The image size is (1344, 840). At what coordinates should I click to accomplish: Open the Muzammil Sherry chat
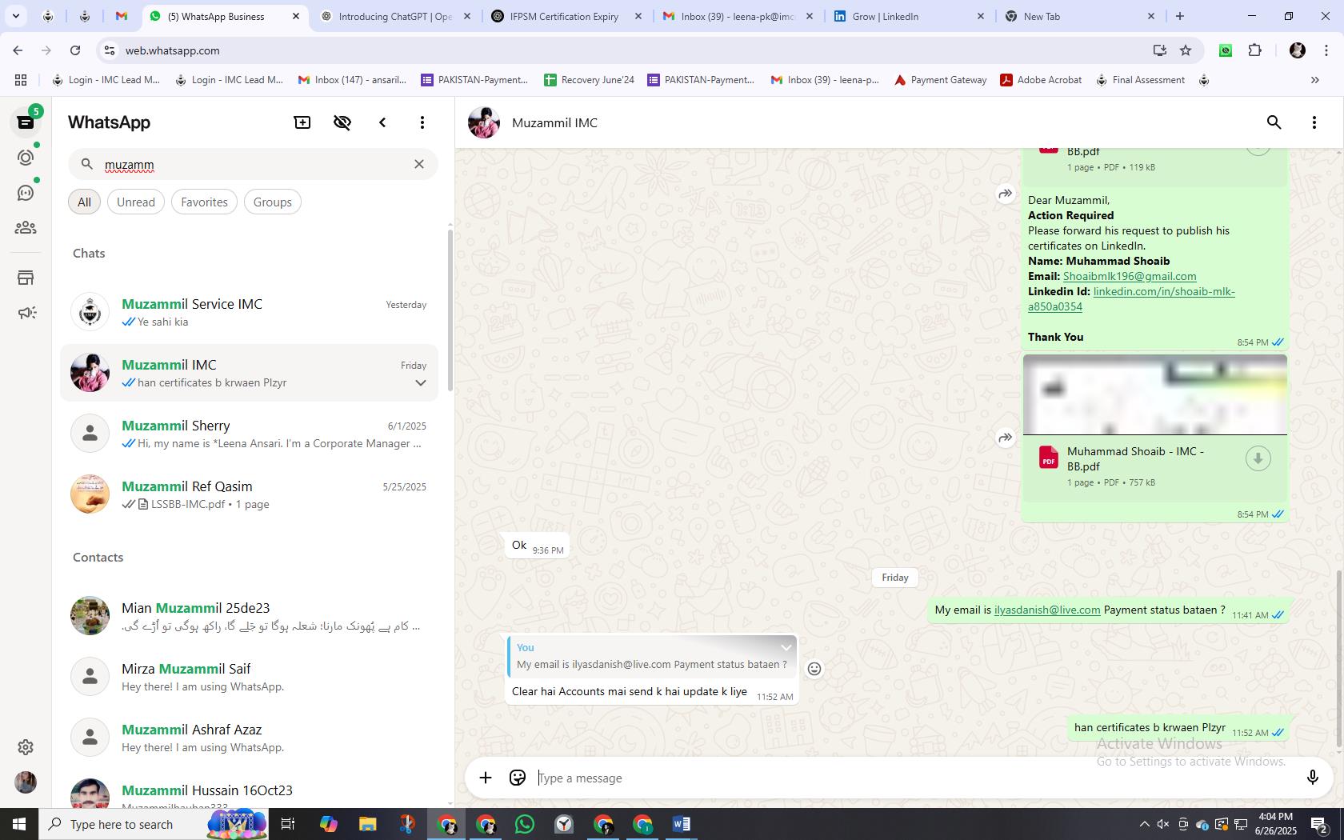pos(250,434)
